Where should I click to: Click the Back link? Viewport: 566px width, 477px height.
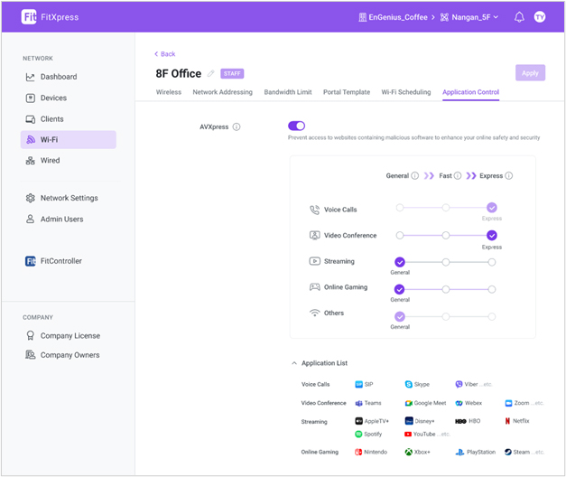[164, 54]
